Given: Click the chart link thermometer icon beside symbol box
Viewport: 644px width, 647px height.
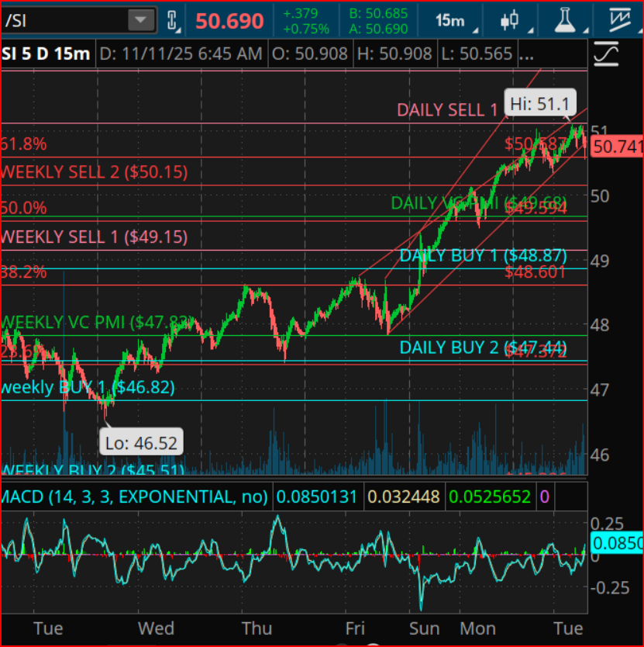Looking at the screenshot, I should (173, 19).
